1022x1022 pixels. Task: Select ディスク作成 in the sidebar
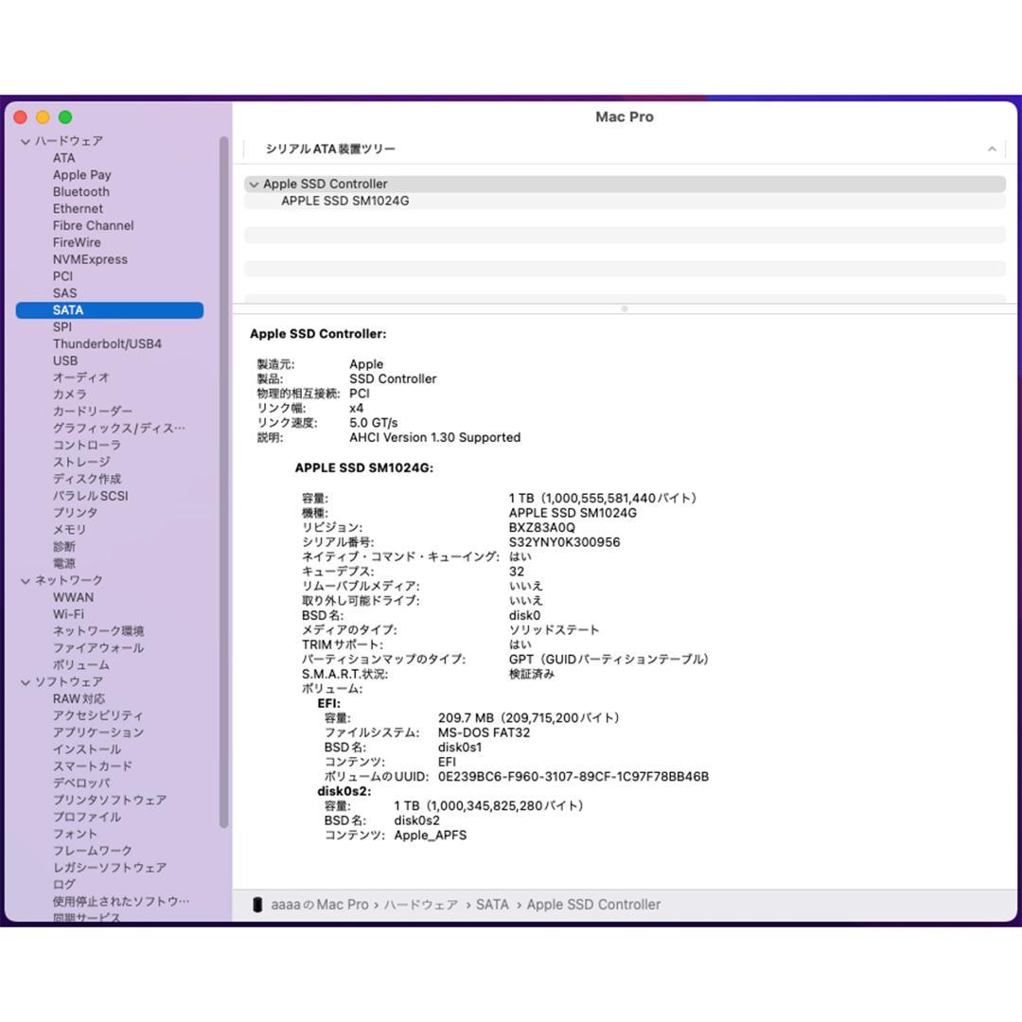coord(87,479)
